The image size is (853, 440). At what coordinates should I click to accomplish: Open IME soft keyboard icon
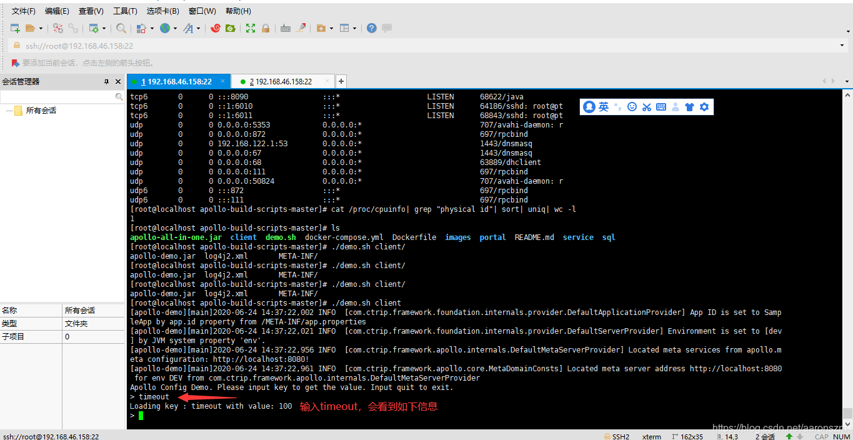661,107
